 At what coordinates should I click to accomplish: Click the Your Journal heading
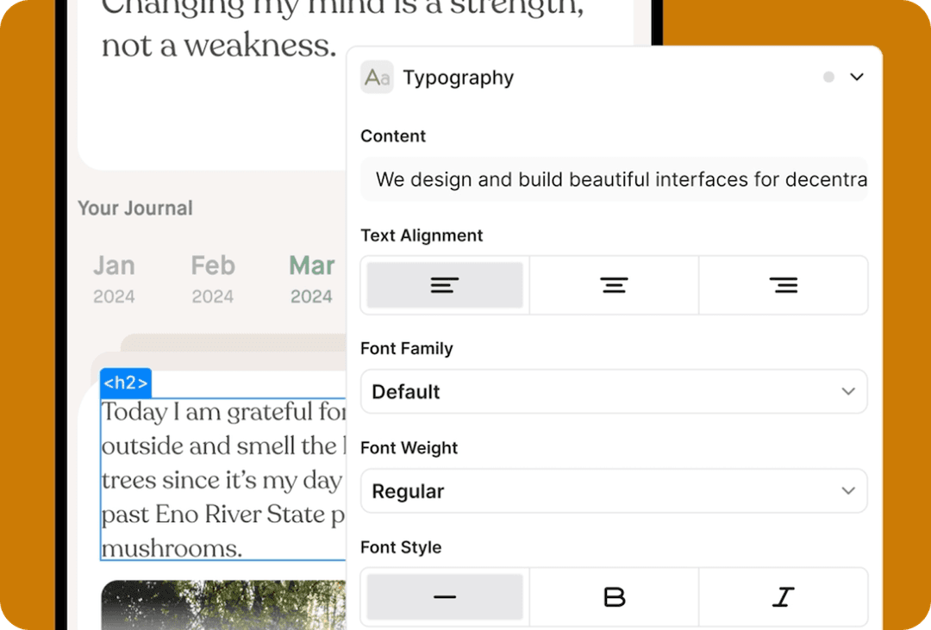134,208
